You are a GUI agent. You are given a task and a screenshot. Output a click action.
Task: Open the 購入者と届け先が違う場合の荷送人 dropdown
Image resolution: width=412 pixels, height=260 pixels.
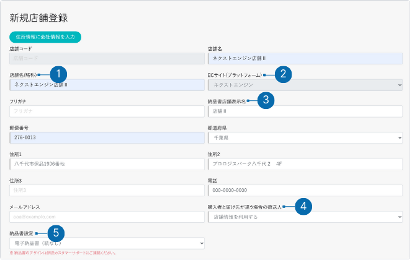point(305,217)
